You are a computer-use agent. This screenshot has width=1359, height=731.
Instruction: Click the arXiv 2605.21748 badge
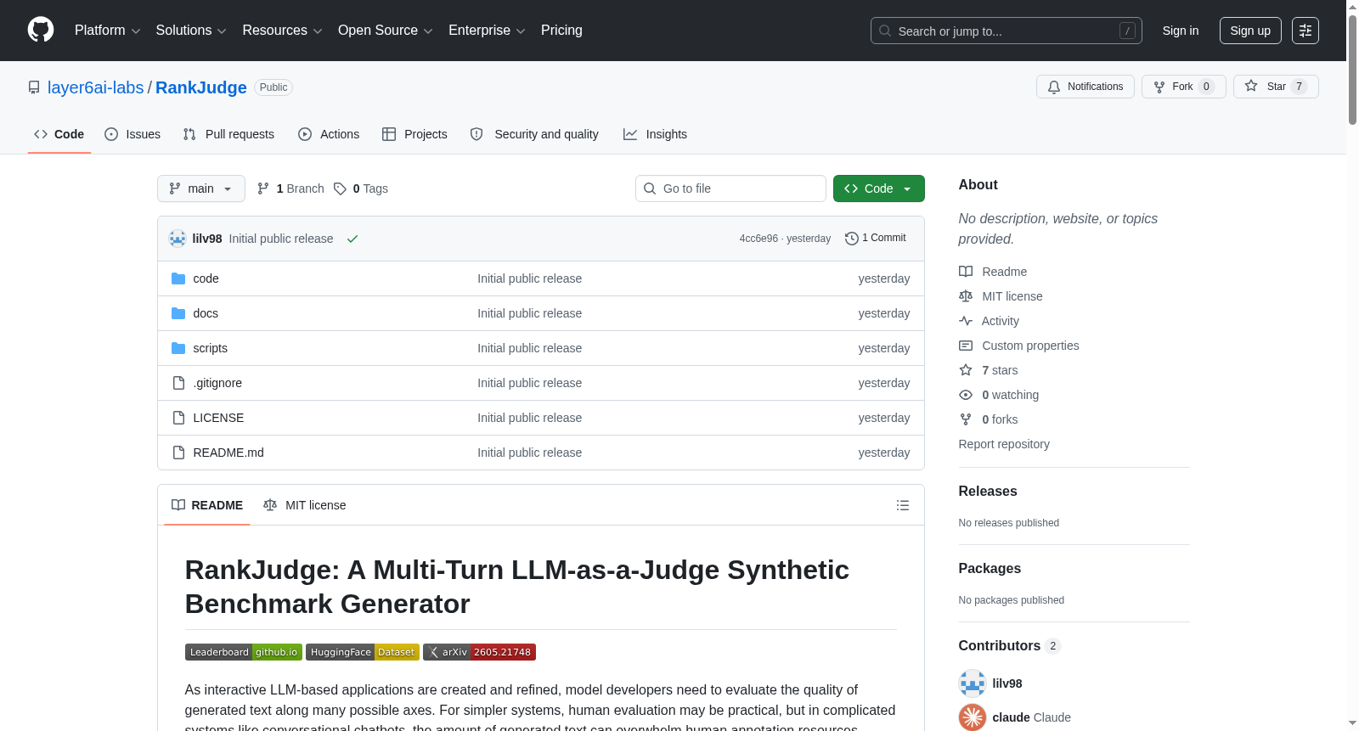479,652
